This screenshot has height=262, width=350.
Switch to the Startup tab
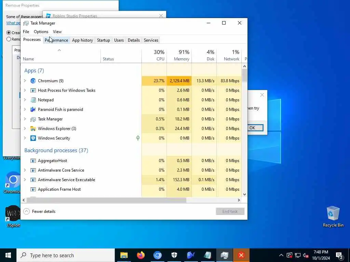point(103,40)
